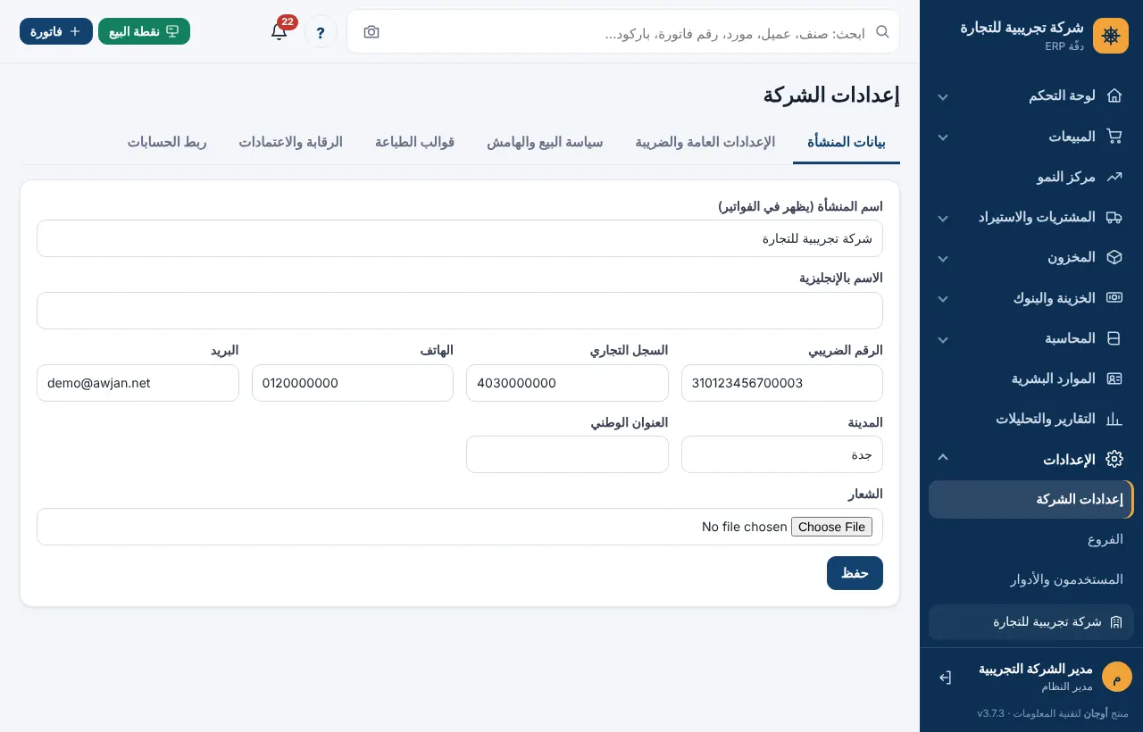Select the بيانات المنشأة tab
Screen dimensions: 1143x732
click(847, 142)
